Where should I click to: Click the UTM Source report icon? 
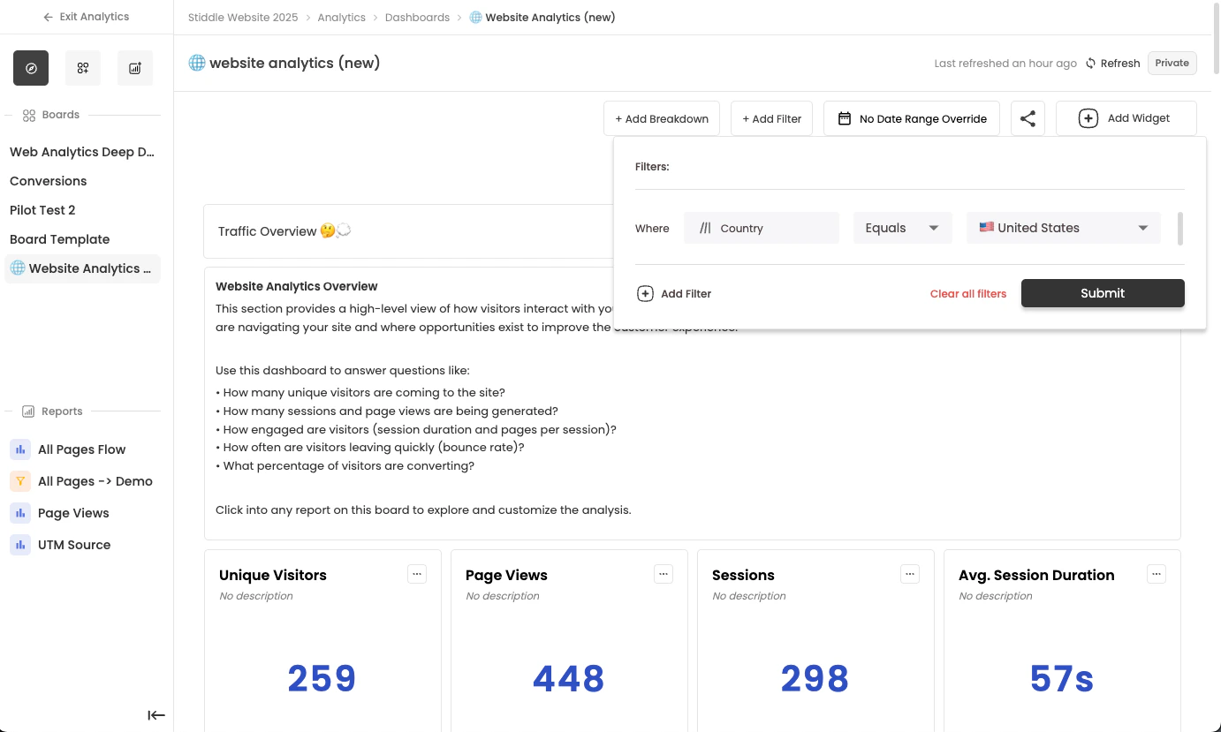(x=20, y=545)
